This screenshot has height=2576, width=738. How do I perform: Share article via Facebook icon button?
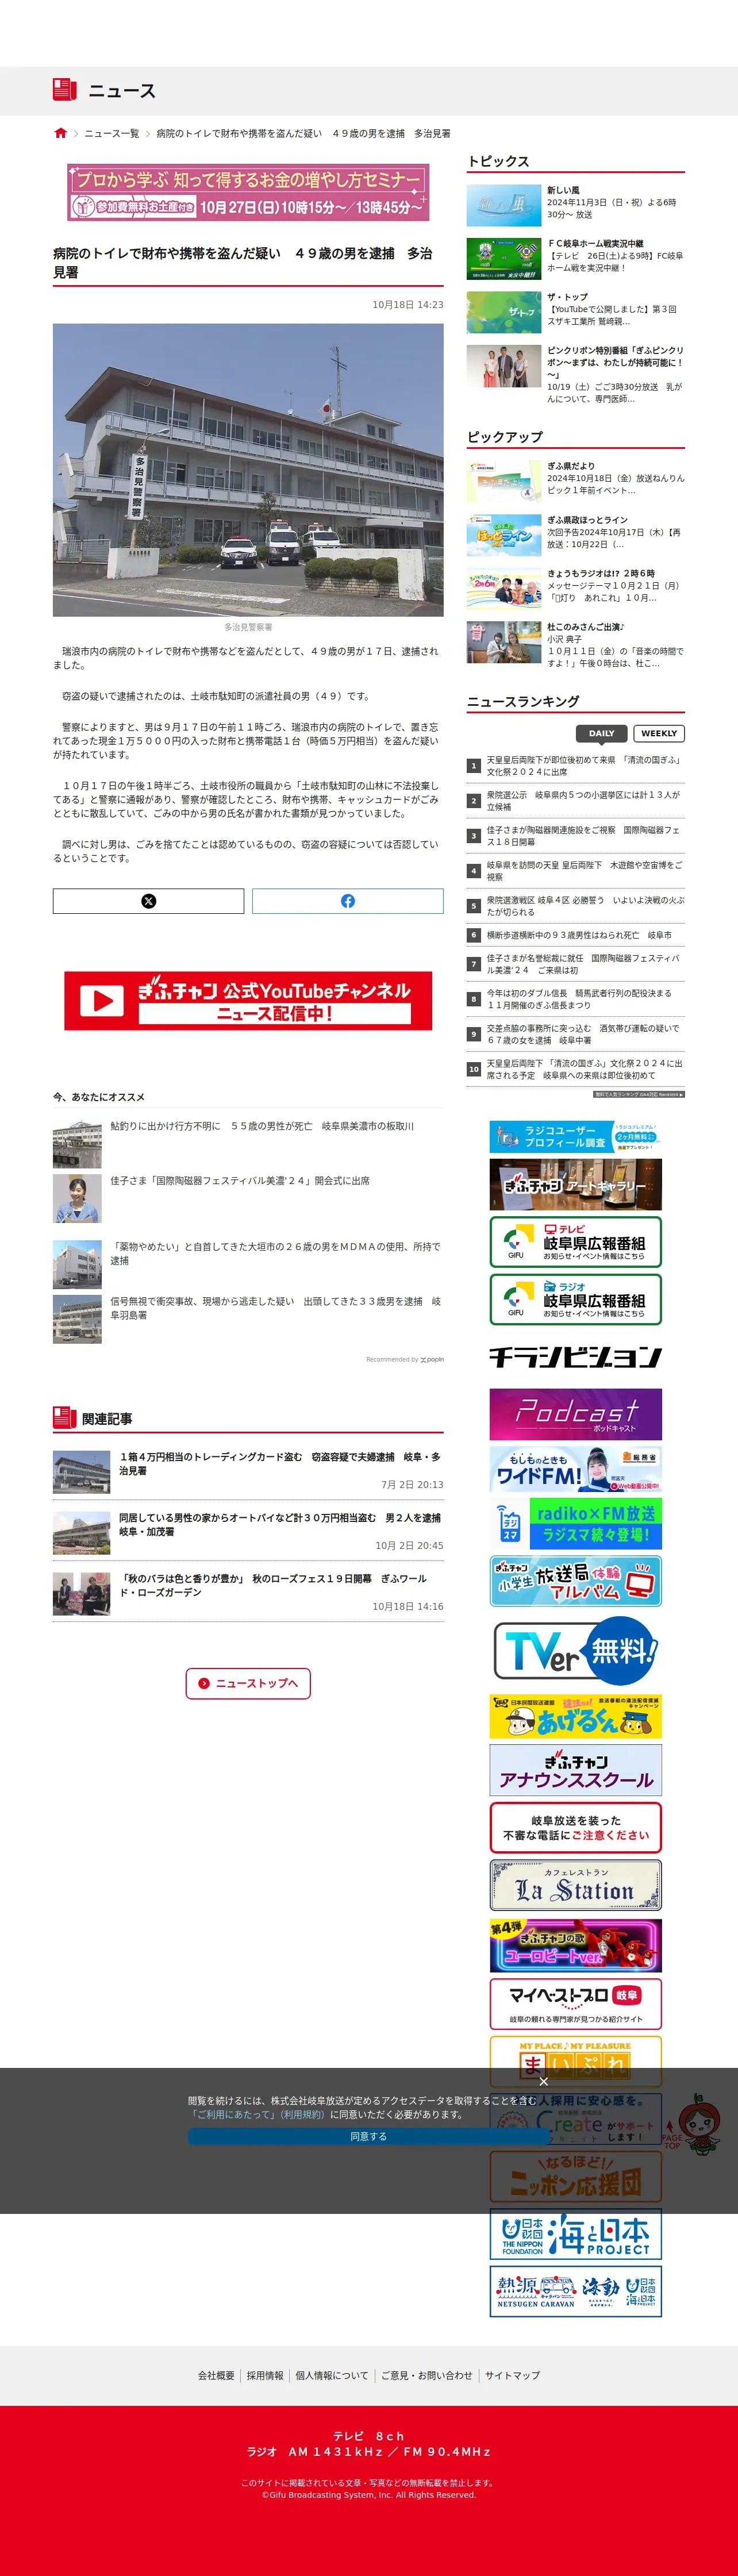point(347,901)
